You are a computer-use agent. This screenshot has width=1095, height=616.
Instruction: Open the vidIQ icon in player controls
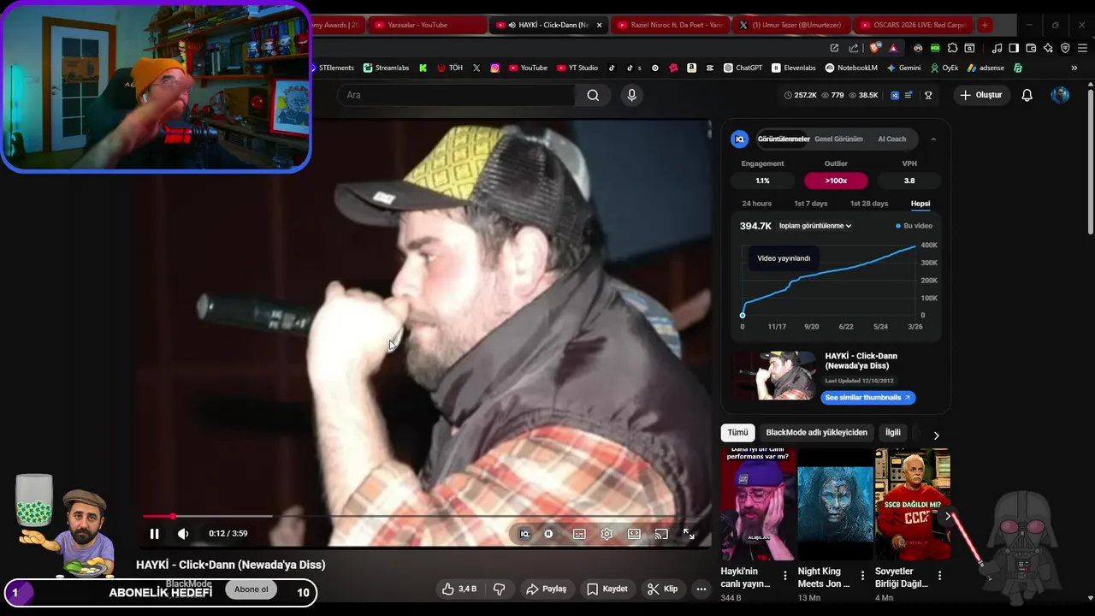(524, 534)
